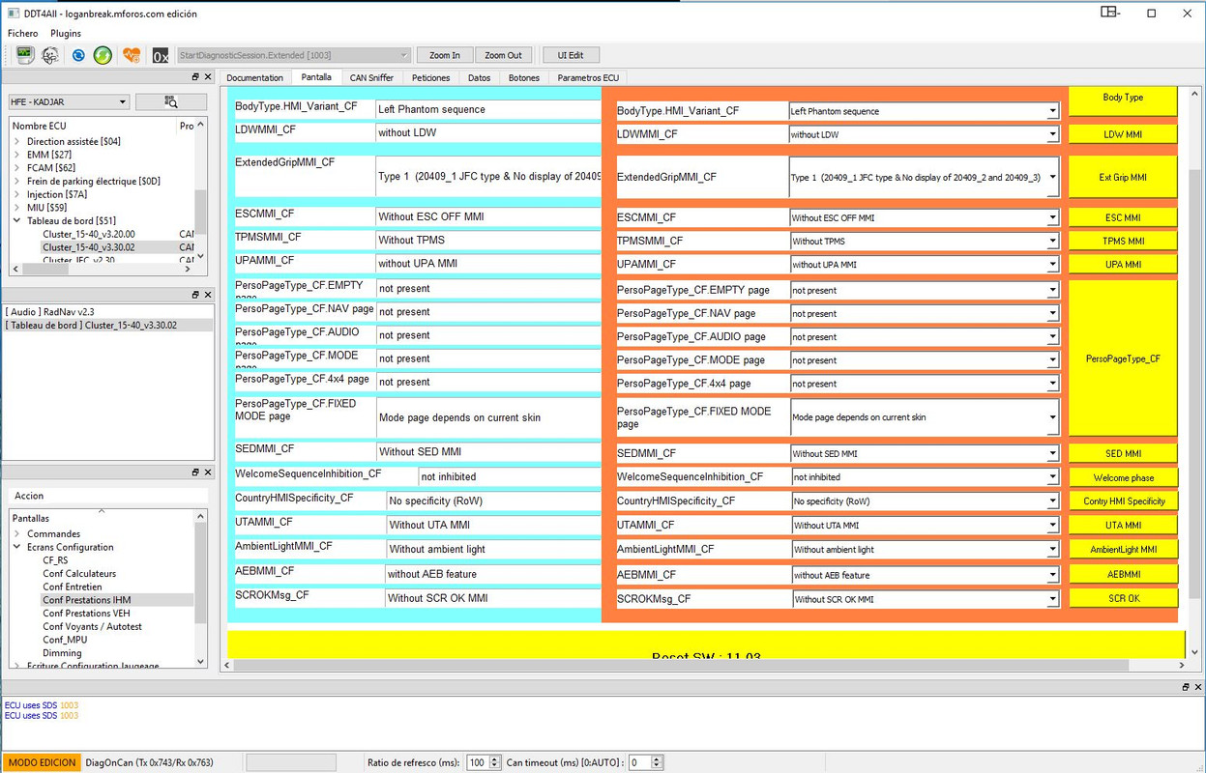Image resolution: width=1206 pixels, height=773 pixels.
Task: Open the Parametros ECU tab
Action: [x=588, y=77]
